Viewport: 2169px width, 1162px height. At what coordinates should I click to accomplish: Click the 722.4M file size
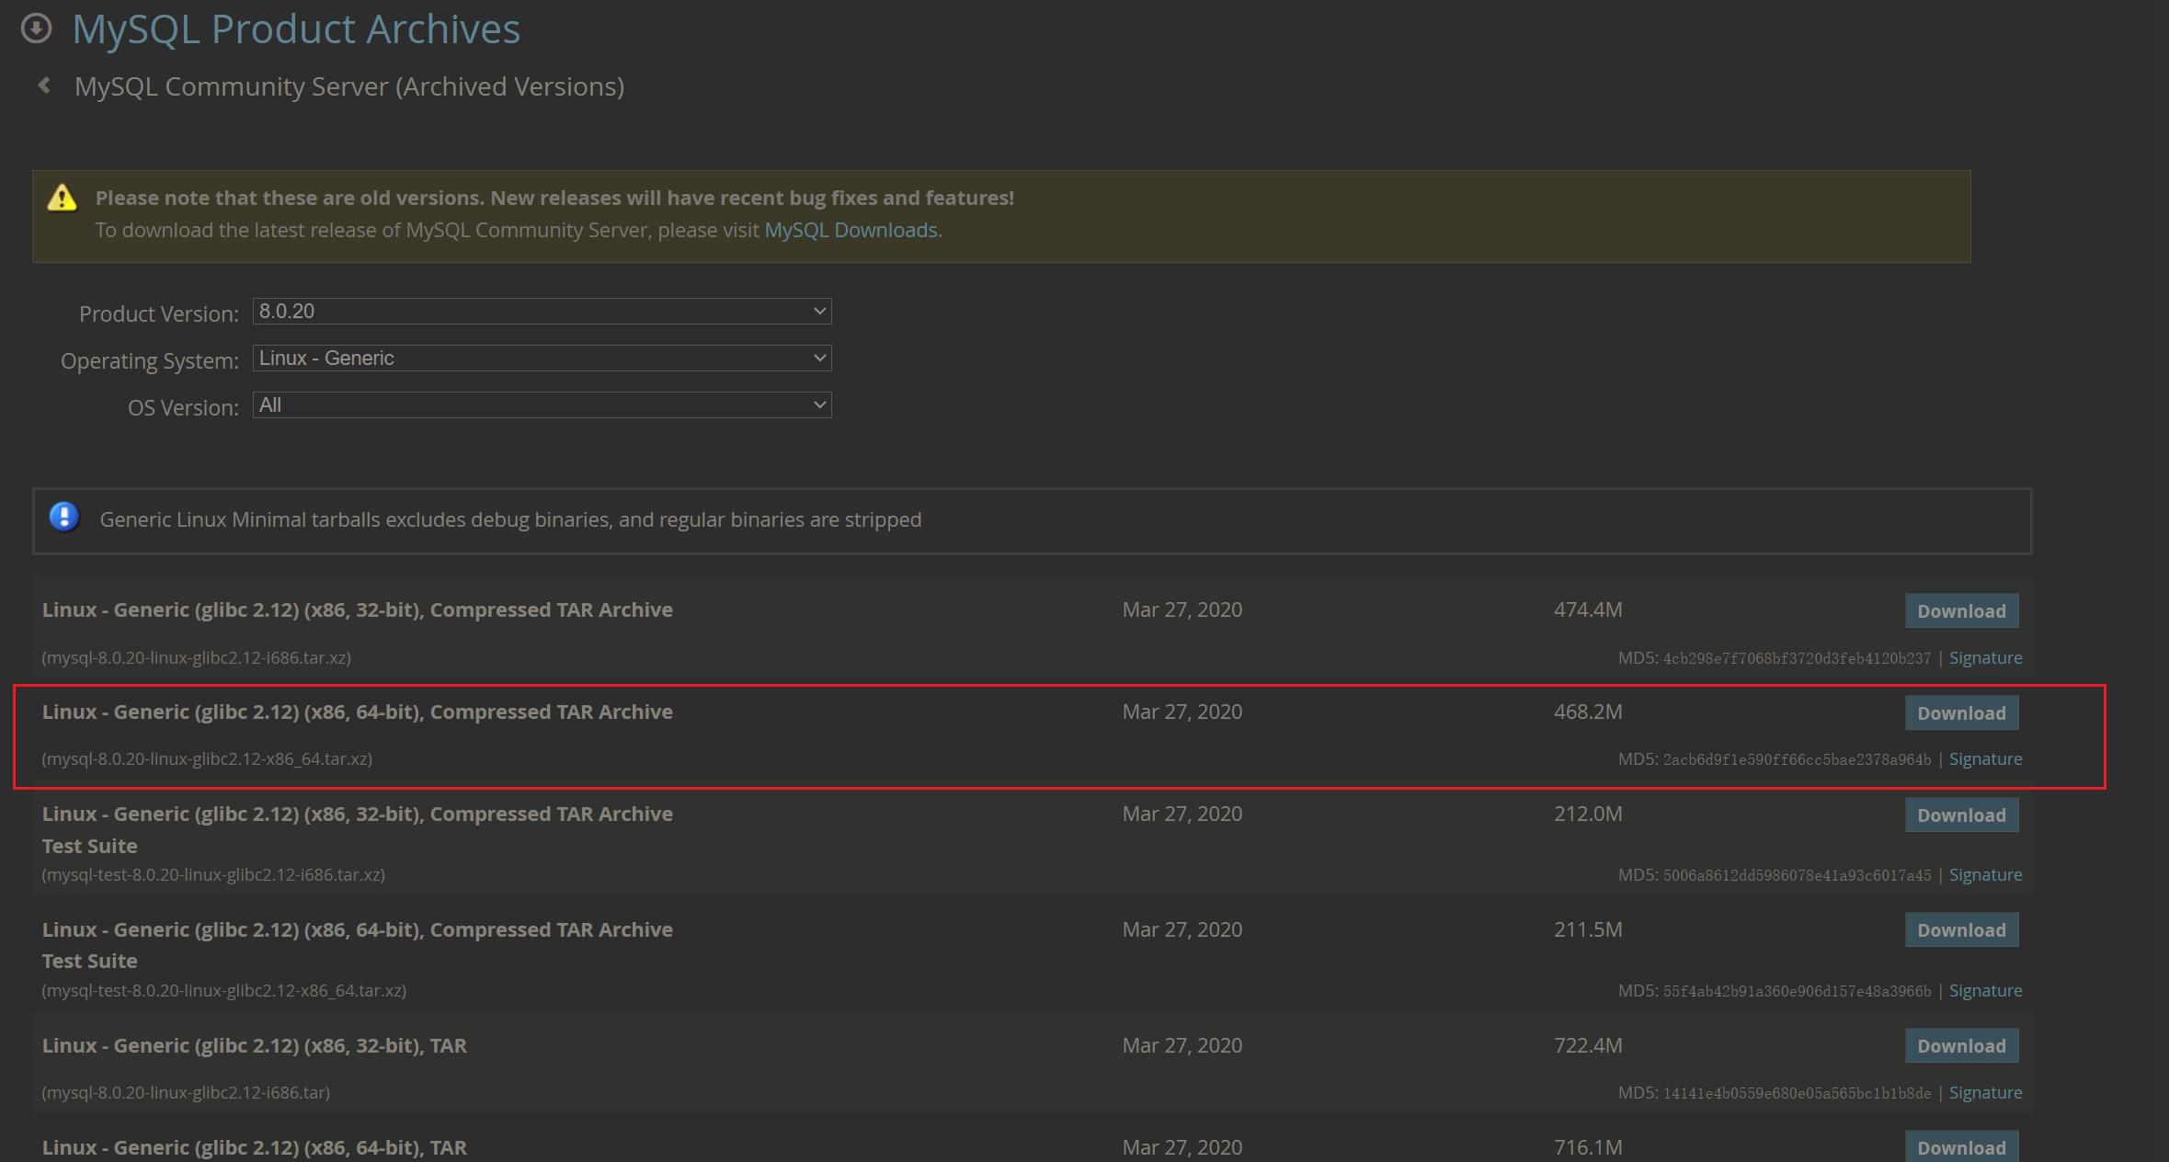point(1588,1046)
